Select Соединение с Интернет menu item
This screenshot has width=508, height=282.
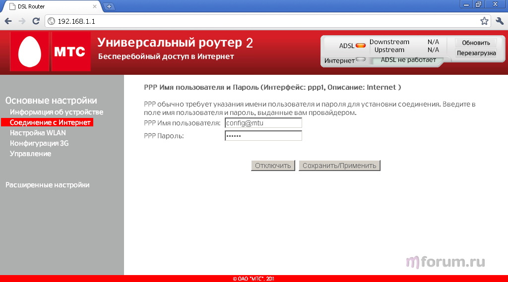tap(50, 122)
